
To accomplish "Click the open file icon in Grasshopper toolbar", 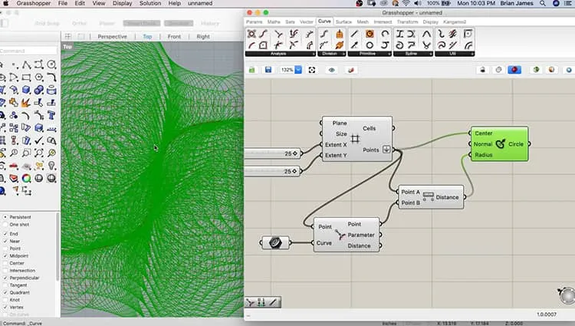I will (252, 70).
